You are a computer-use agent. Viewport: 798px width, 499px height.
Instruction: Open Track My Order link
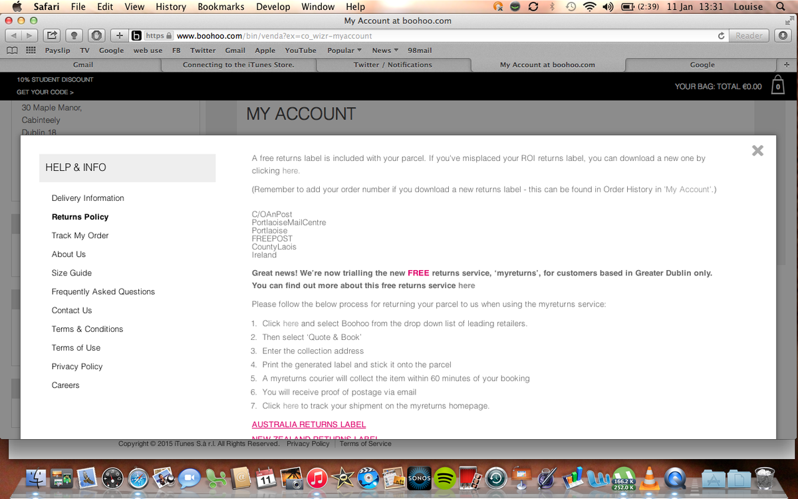[x=80, y=236]
